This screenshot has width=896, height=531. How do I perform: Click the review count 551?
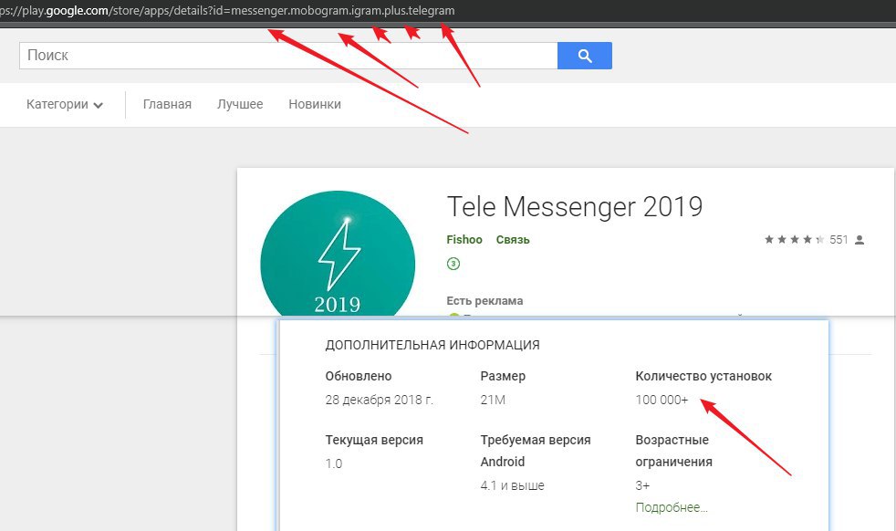[839, 239]
